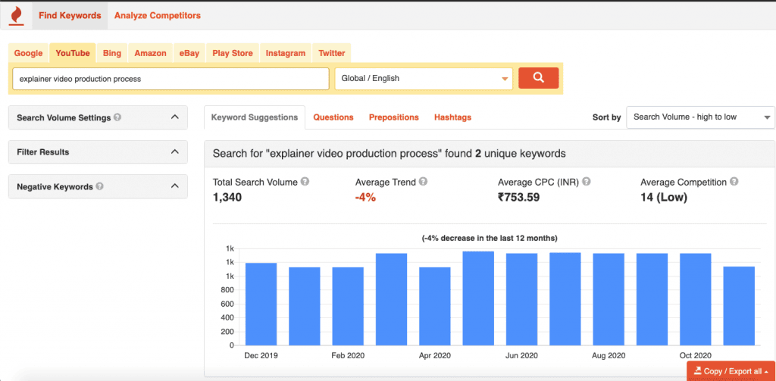
Task: Click help icon next to Average CPC (INR)
Action: pos(587,182)
